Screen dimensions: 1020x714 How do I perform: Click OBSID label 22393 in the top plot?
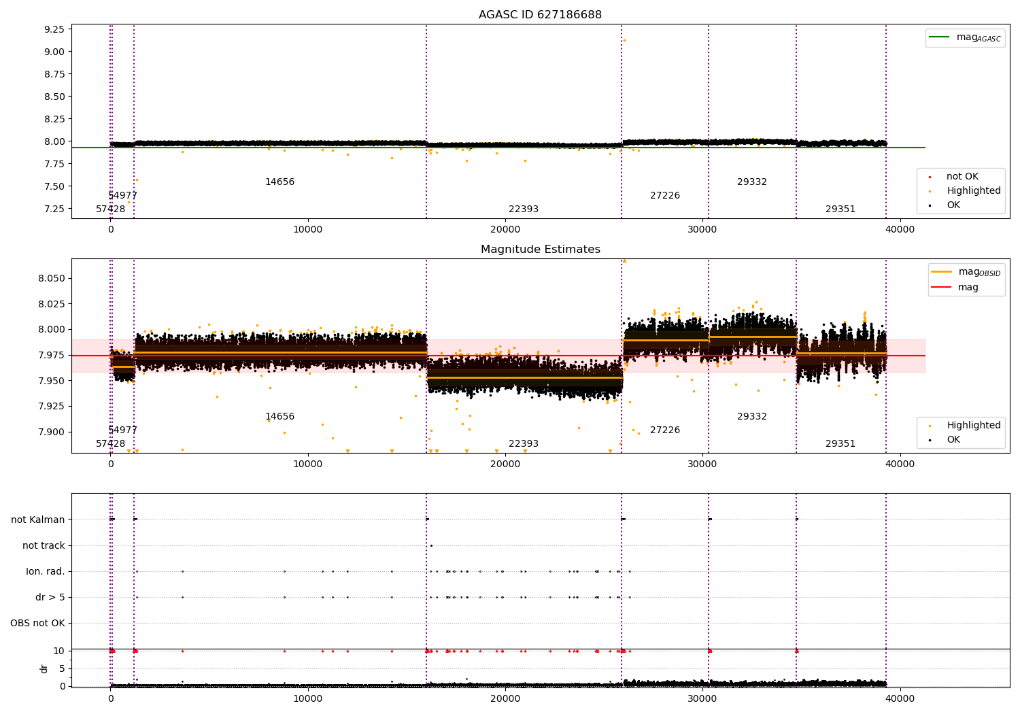click(x=524, y=209)
